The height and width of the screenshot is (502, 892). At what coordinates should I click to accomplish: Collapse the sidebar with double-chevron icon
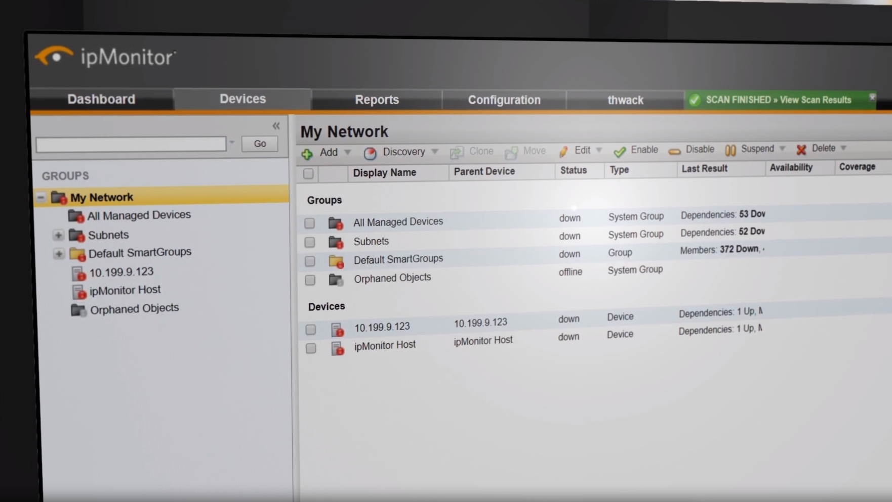tap(276, 126)
